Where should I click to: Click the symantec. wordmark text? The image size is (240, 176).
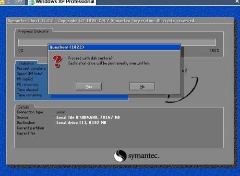point(144,156)
